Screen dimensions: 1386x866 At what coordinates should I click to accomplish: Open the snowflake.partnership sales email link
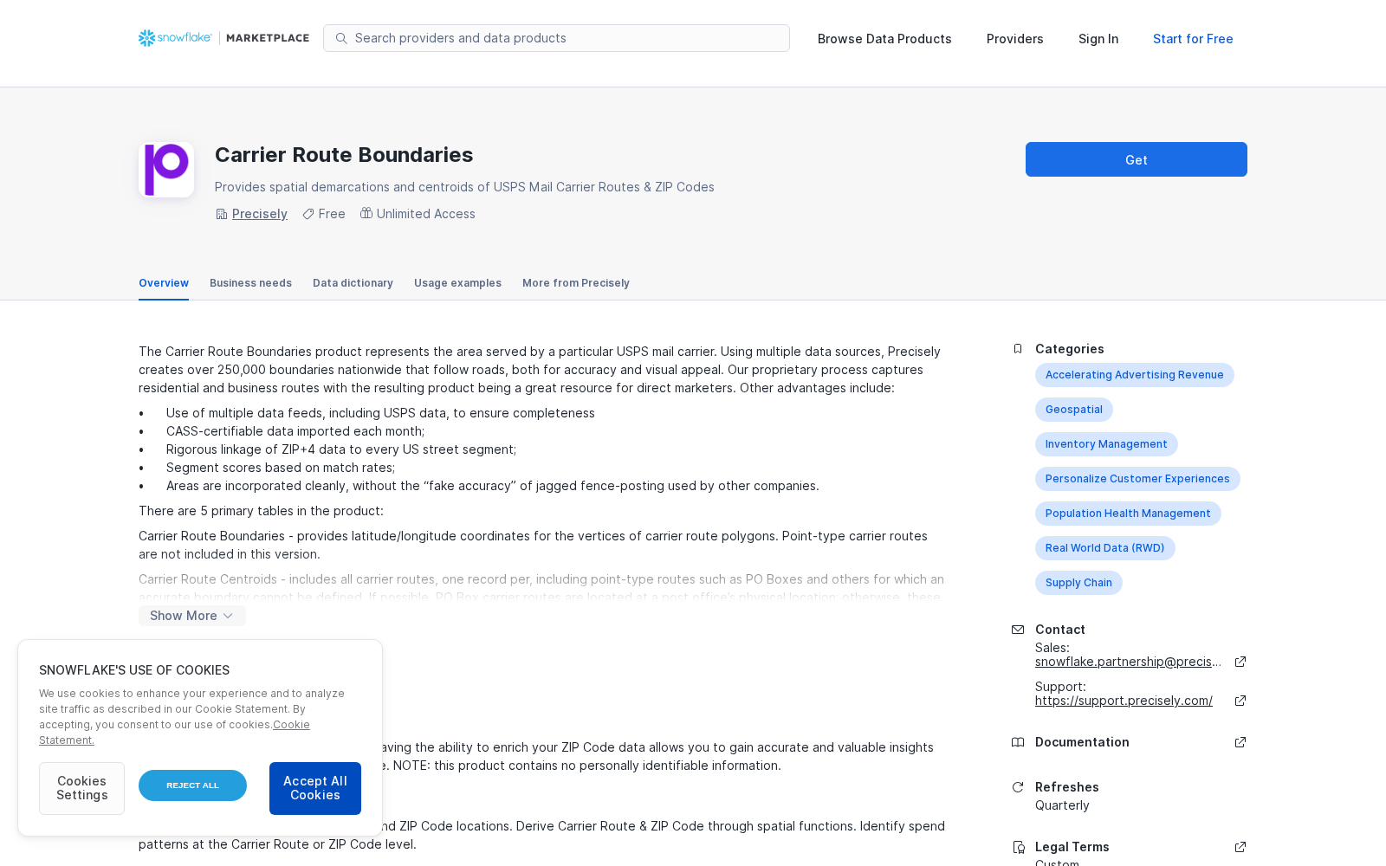pos(1128,662)
